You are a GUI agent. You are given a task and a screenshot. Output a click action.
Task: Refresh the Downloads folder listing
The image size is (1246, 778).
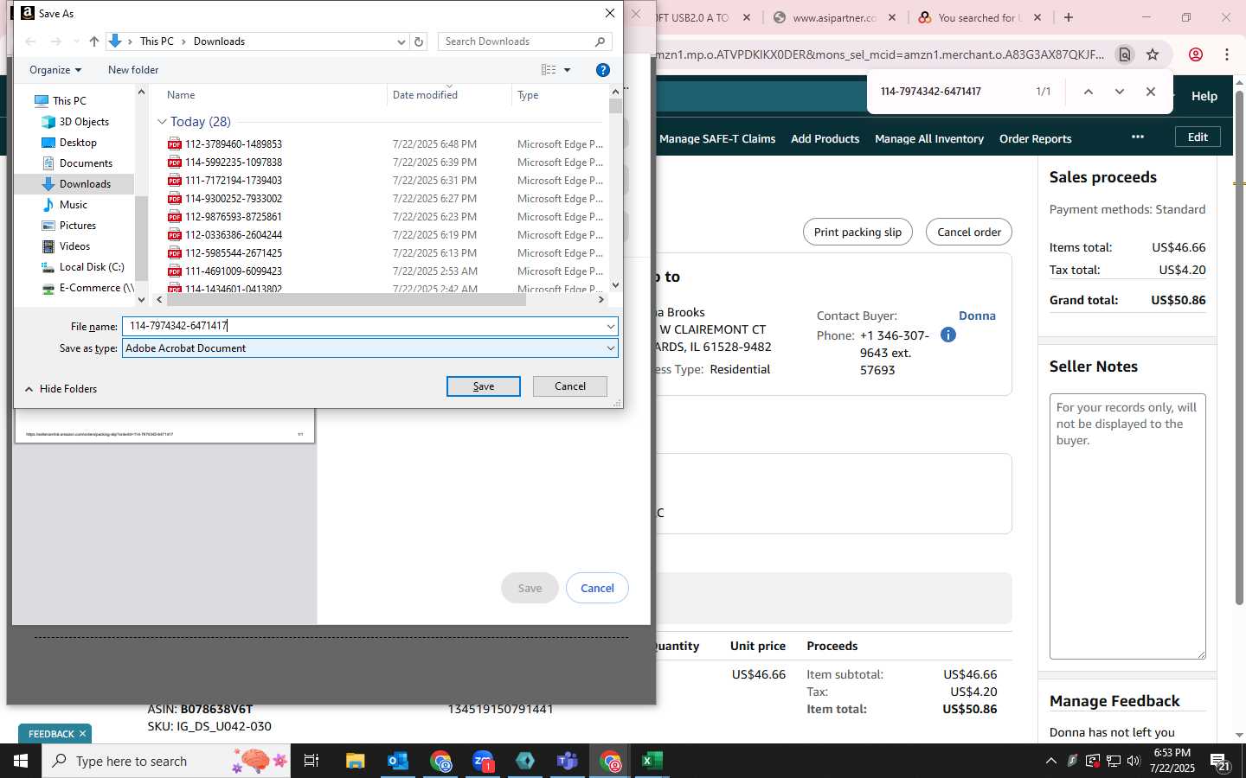(419, 41)
